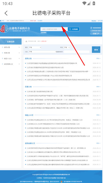
Task: Click the 网站导航 link at top right
Action: point(94,21)
